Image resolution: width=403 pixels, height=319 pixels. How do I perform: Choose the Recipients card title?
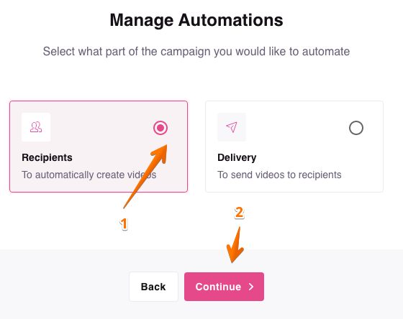47,157
